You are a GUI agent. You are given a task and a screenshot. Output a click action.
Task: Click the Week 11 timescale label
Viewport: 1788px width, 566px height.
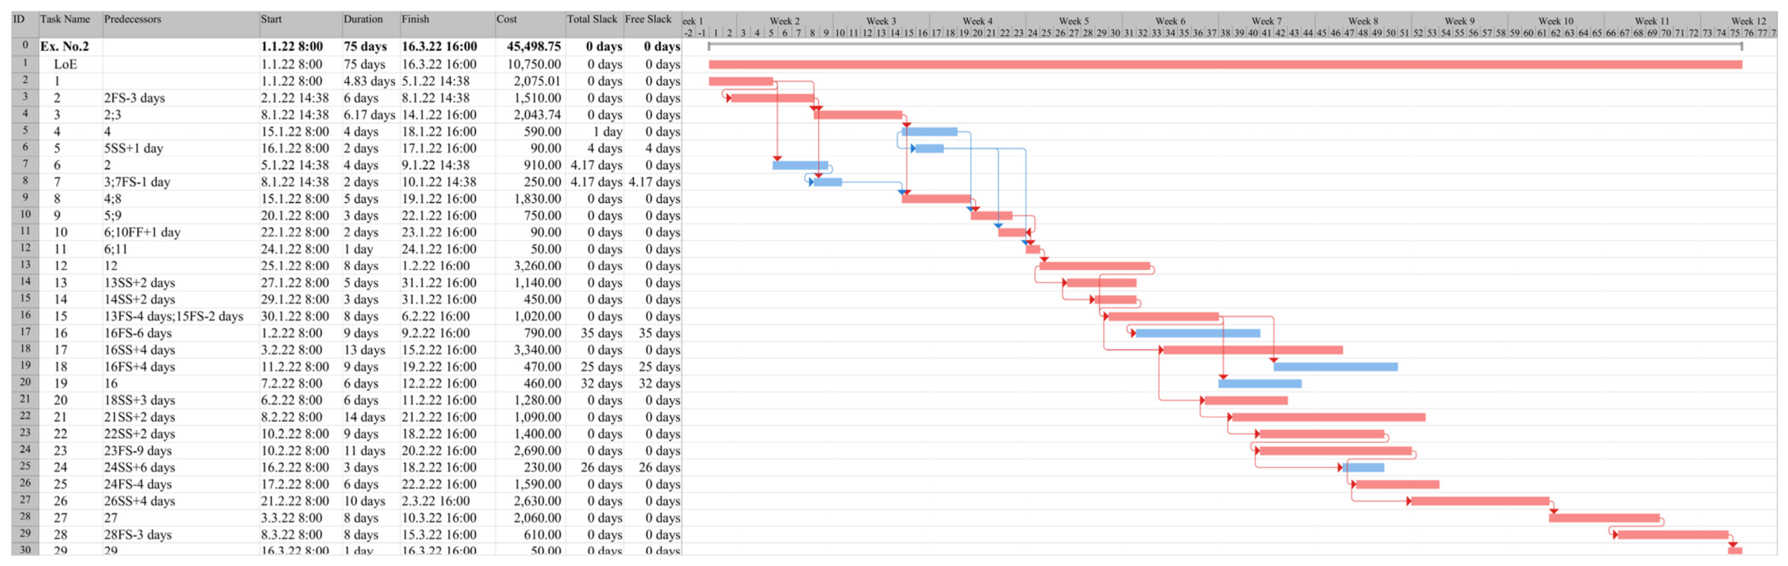pos(1652,21)
